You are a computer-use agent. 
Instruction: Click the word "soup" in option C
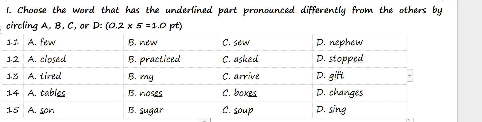click(243, 110)
